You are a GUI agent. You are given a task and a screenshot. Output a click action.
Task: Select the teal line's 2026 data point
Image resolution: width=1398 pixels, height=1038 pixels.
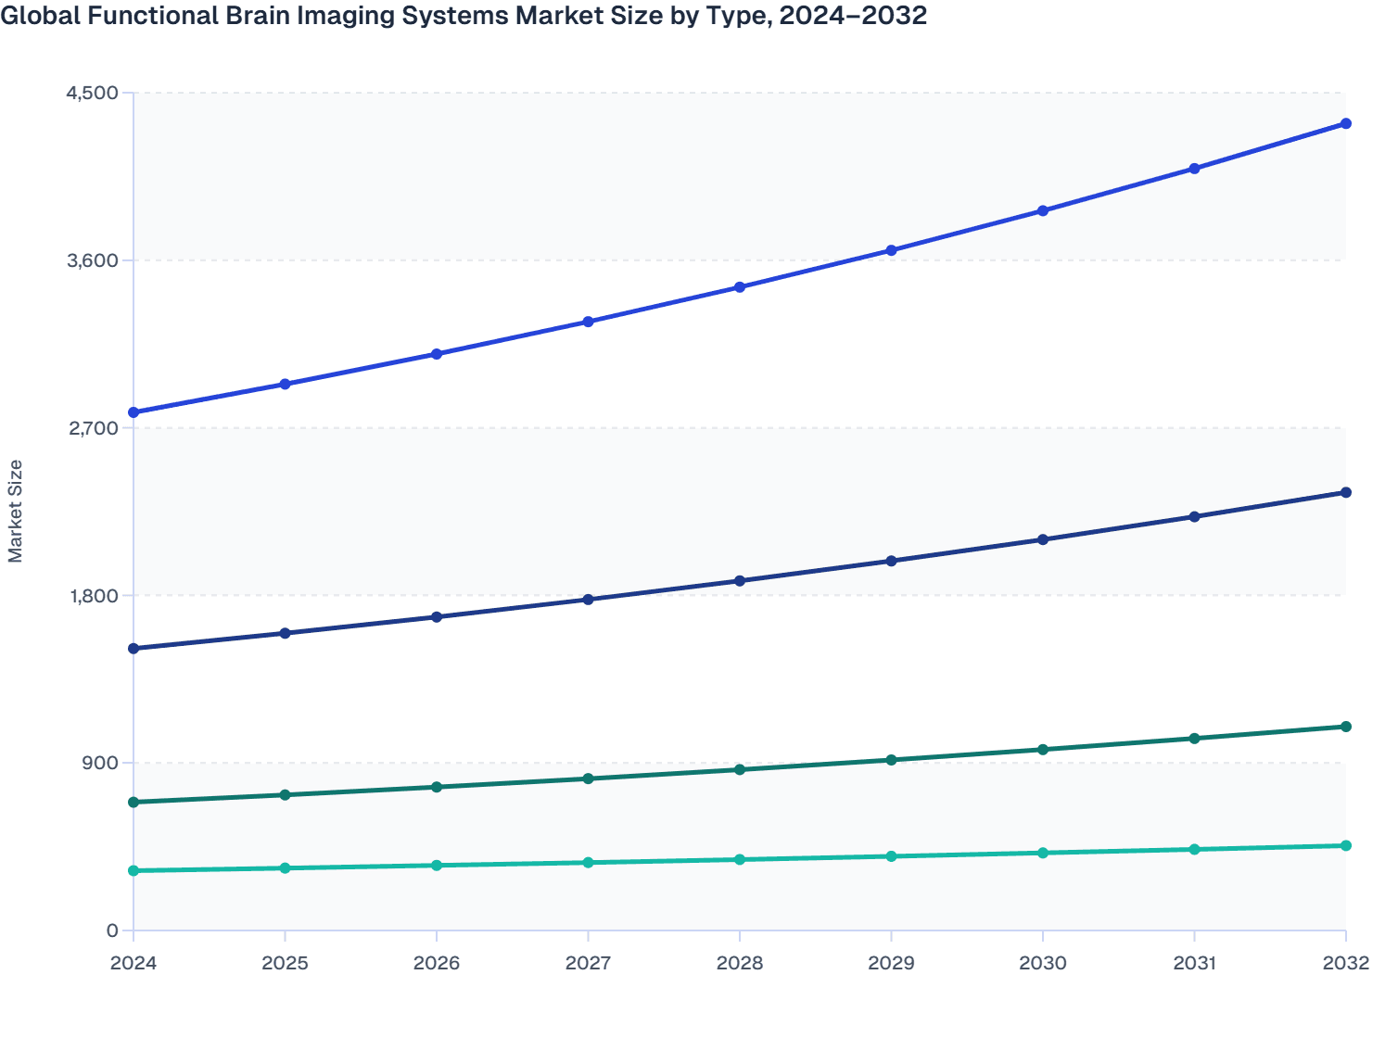tap(437, 864)
